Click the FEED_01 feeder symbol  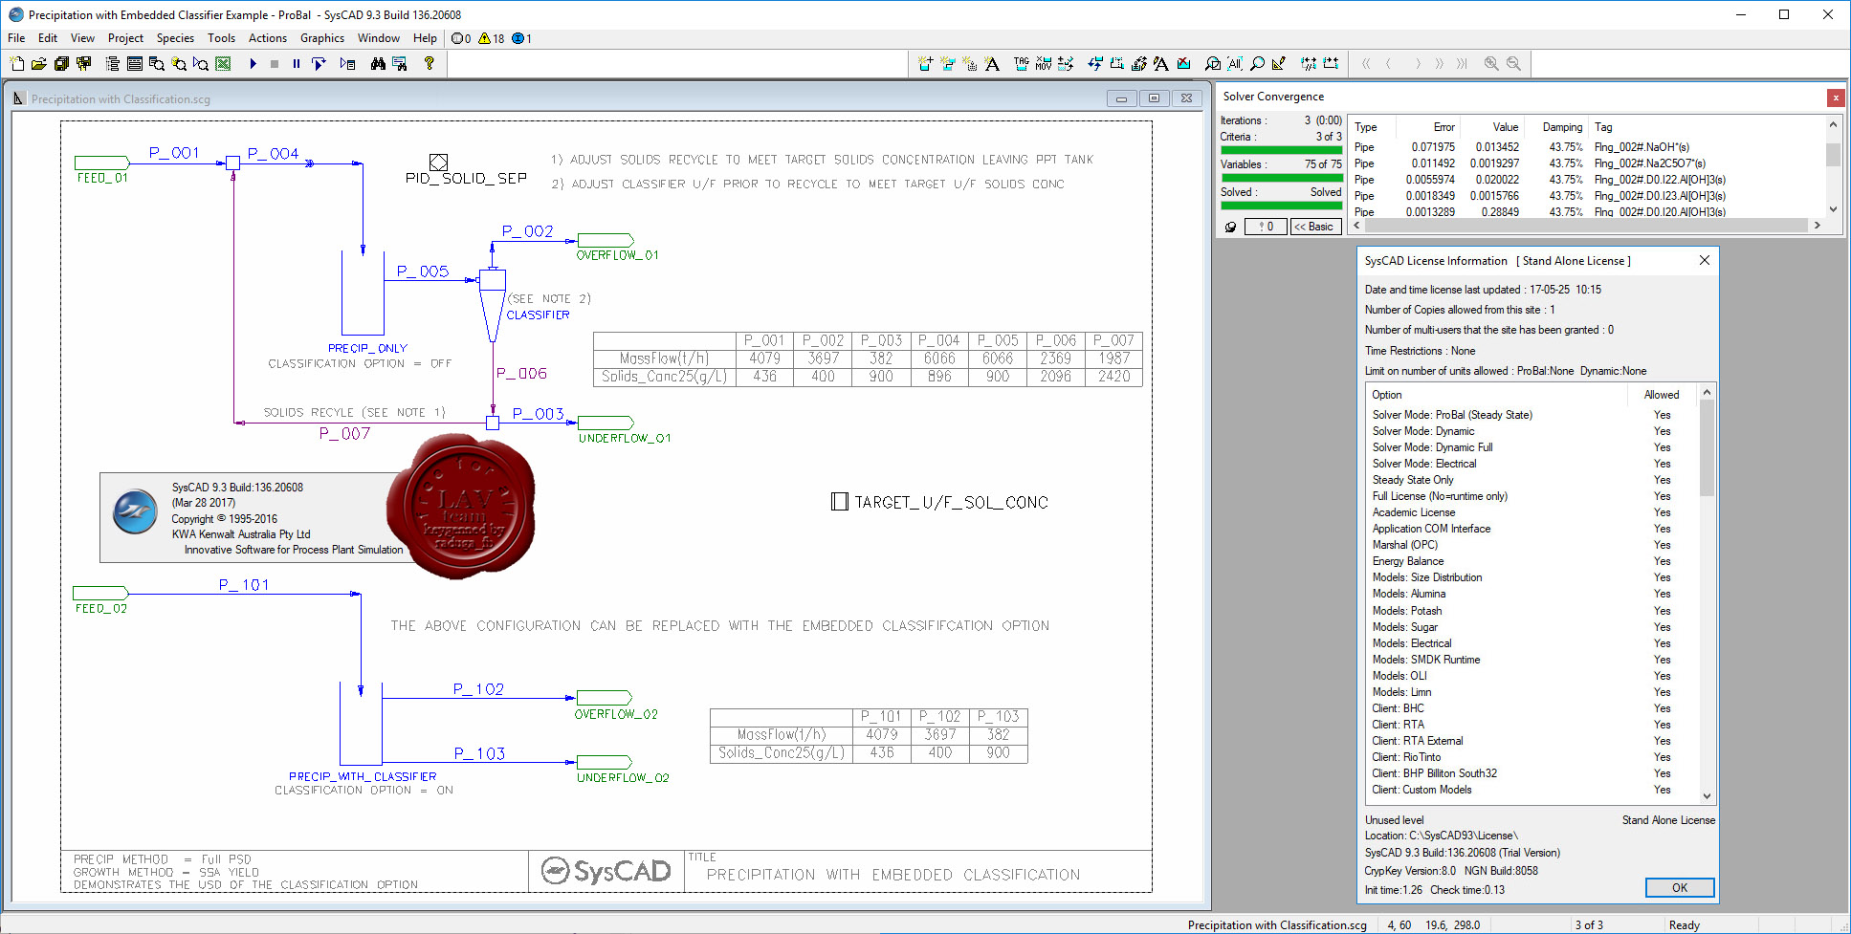[101, 163]
